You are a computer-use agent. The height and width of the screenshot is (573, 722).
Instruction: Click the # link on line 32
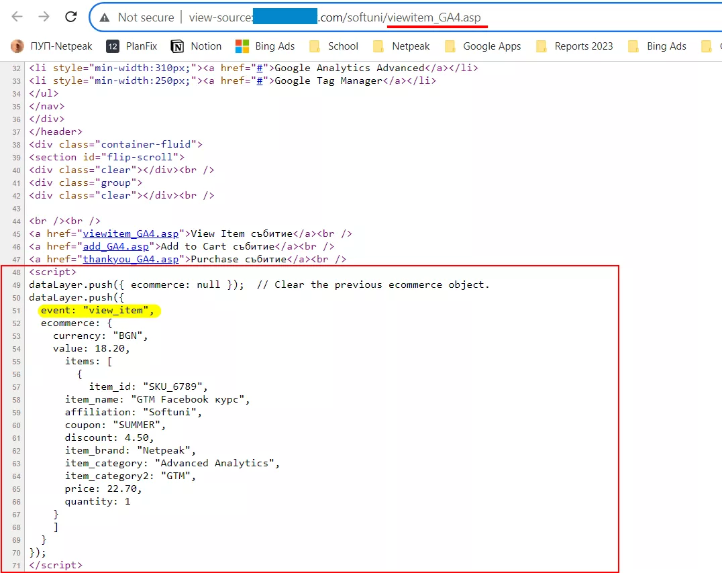(x=259, y=68)
